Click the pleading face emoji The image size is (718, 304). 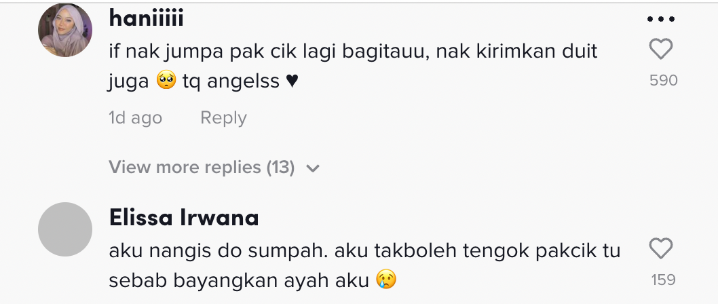(x=166, y=81)
